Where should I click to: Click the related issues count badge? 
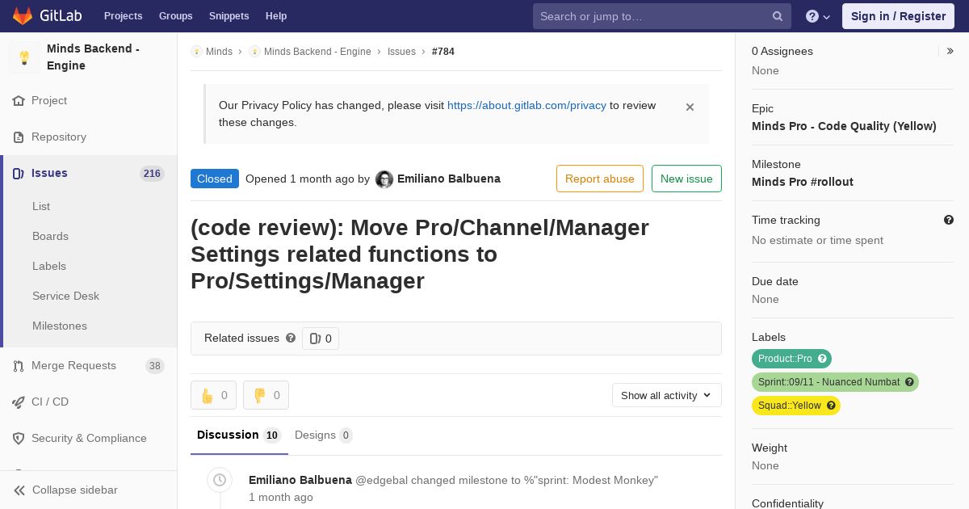tap(321, 339)
